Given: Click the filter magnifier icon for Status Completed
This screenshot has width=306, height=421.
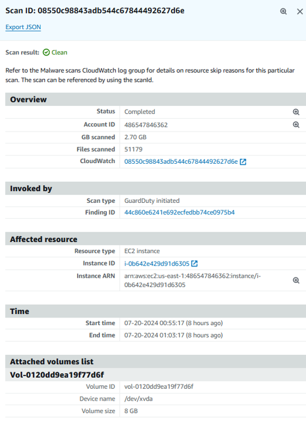Looking at the screenshot, I should tap(296, 112).
